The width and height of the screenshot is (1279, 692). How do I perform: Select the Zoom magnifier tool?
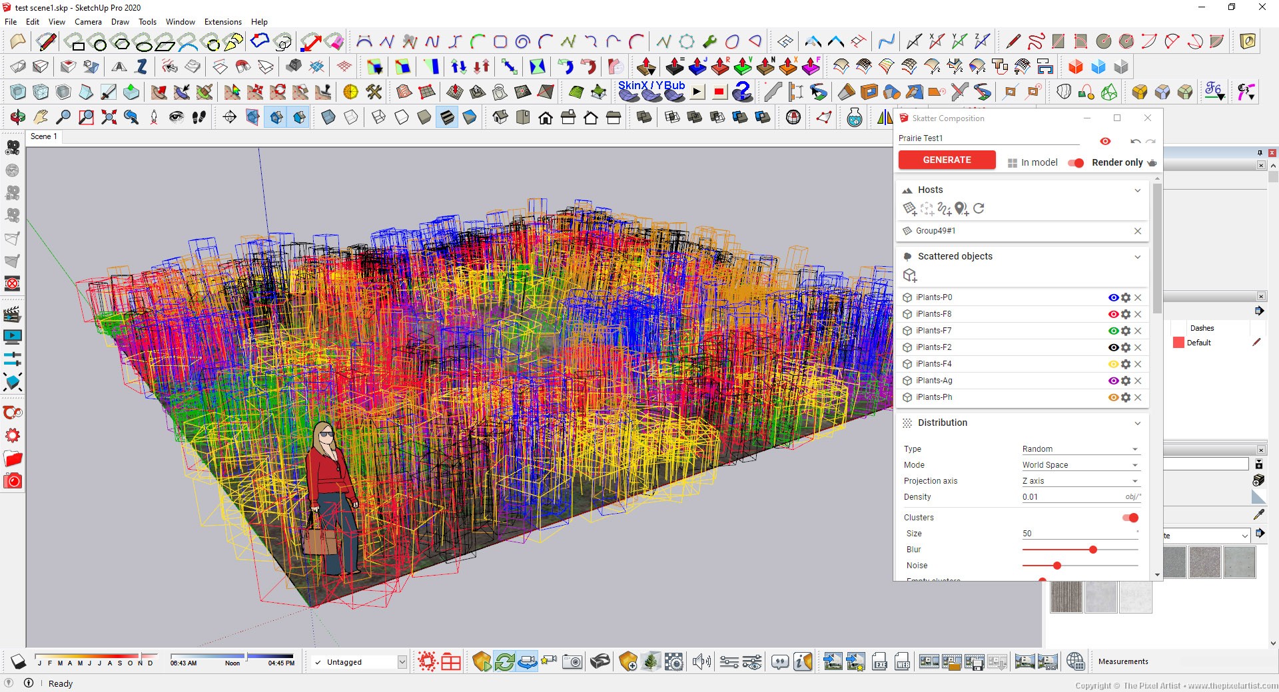63,118
